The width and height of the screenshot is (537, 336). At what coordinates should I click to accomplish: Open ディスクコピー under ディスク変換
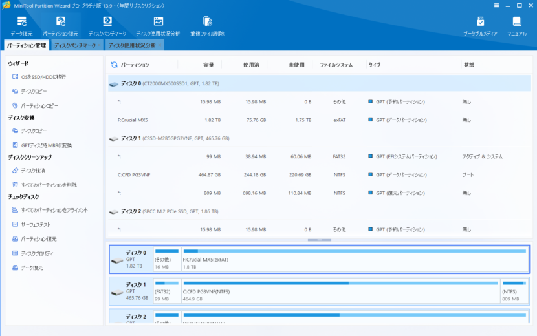(x=30, y=131)
